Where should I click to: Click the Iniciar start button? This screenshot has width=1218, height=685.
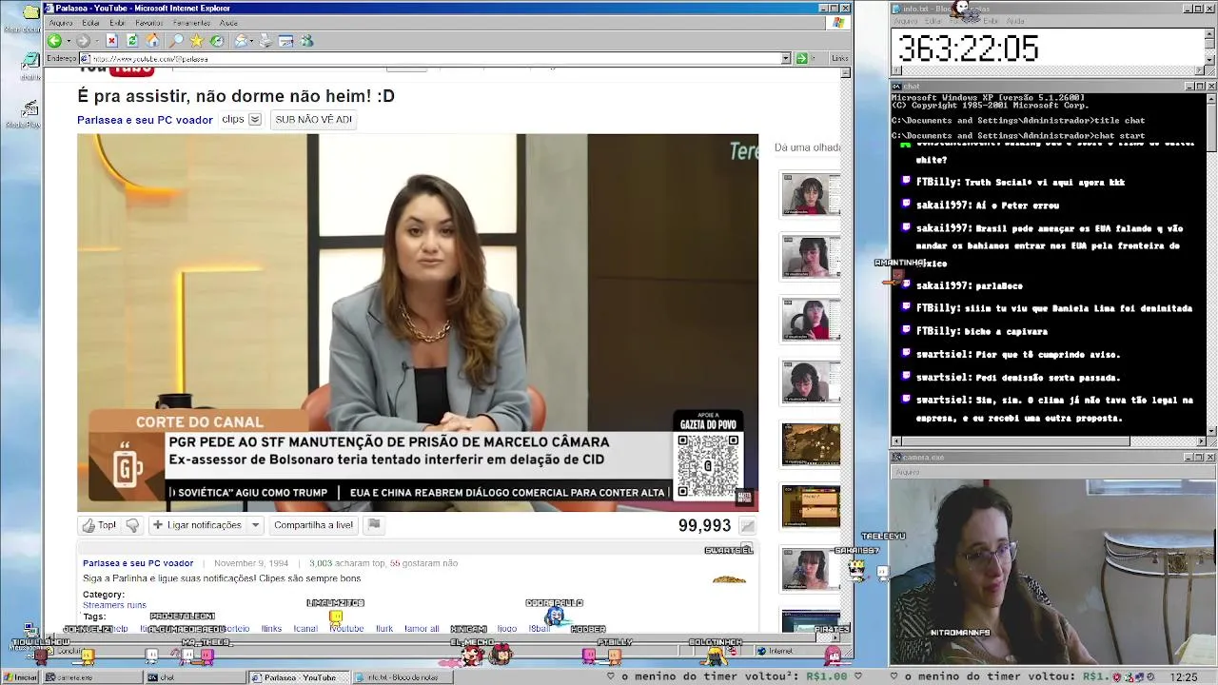coord(21,677)
